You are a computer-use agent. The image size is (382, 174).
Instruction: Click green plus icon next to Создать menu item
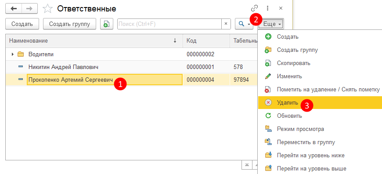268,37
